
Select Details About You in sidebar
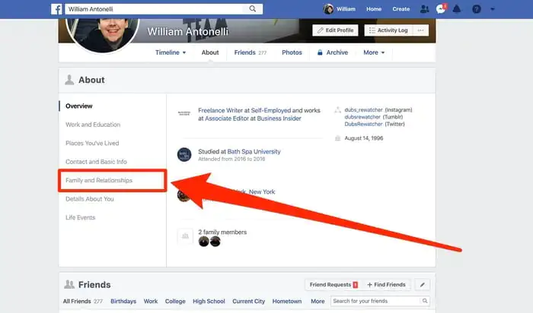pyautogui.click(x=89, y=199)
